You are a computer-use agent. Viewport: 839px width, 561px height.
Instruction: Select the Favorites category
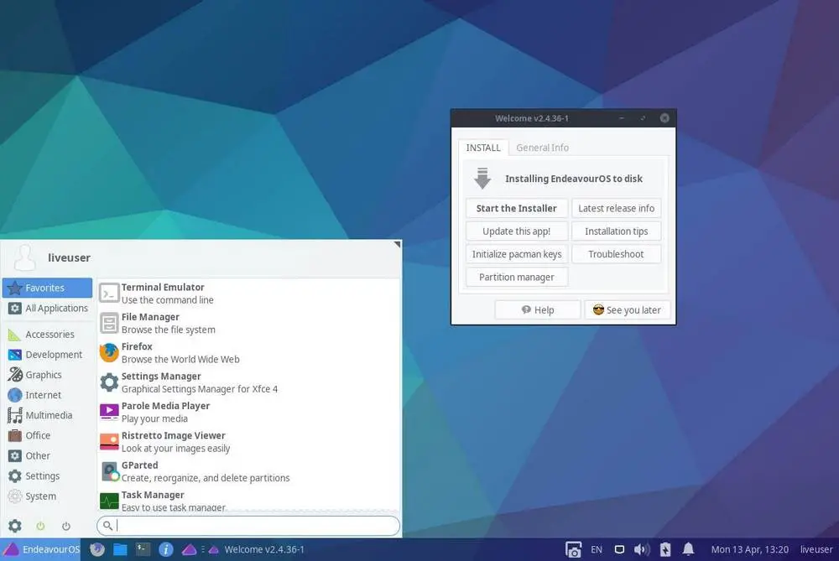click(x=47, y=288)
